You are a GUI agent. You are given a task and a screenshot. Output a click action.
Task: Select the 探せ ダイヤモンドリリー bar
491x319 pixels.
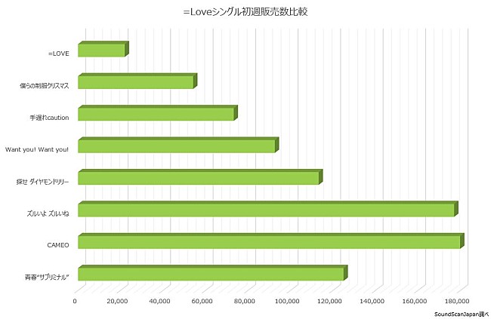click(x=199, y=179)
